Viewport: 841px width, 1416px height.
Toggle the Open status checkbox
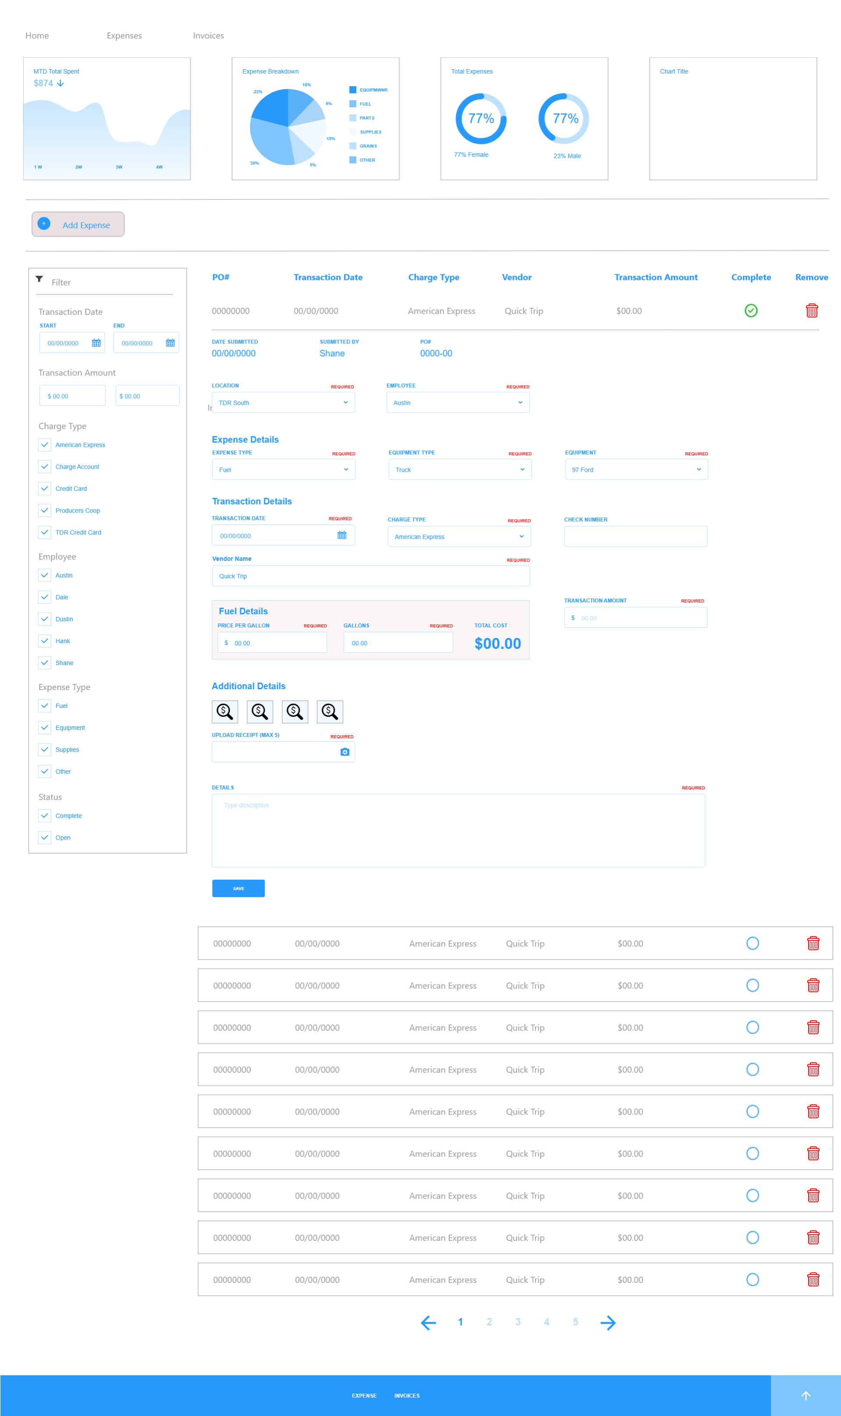point(45,837)
